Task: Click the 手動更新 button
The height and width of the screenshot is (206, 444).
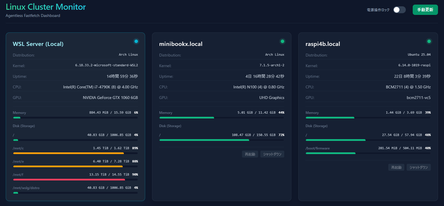Action: point(425,9)
